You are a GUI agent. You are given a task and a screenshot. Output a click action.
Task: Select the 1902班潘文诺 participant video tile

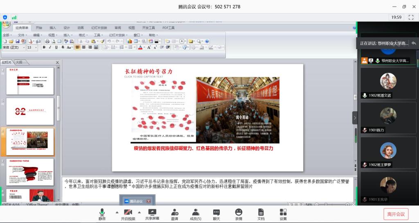388,83
